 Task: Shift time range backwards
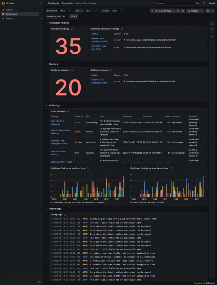click(152, 11)
